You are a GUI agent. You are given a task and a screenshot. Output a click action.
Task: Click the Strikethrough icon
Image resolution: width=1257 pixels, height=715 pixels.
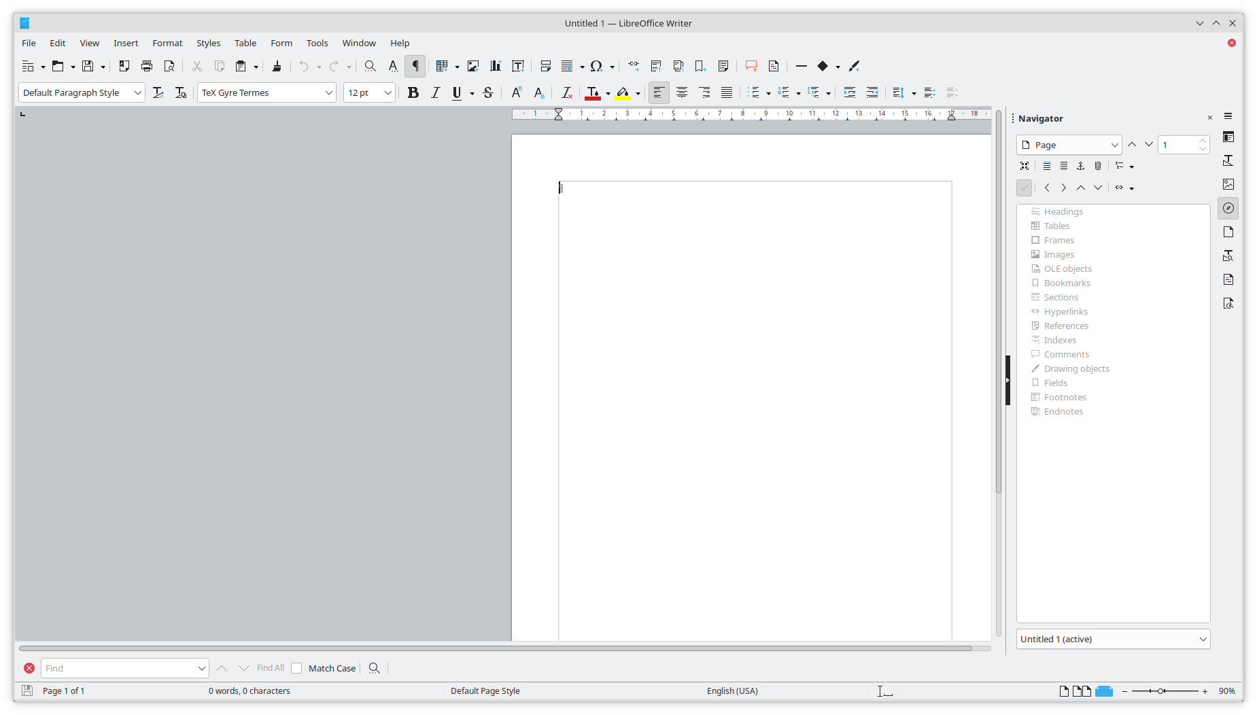488,92
